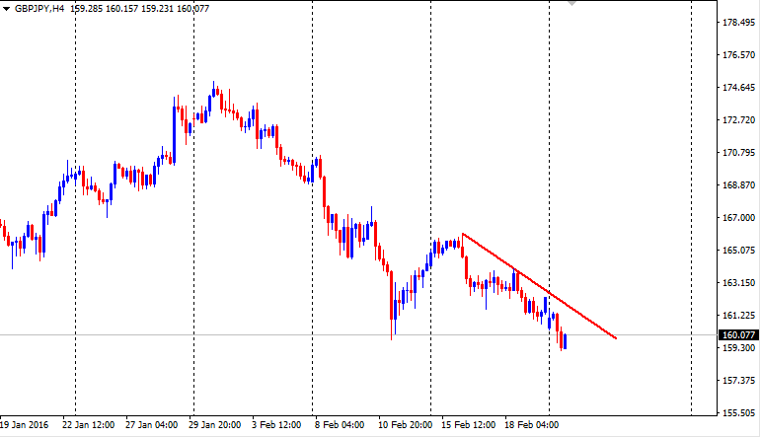
Task: Click the 19 Jan 2016 date label
Action: 25,425
